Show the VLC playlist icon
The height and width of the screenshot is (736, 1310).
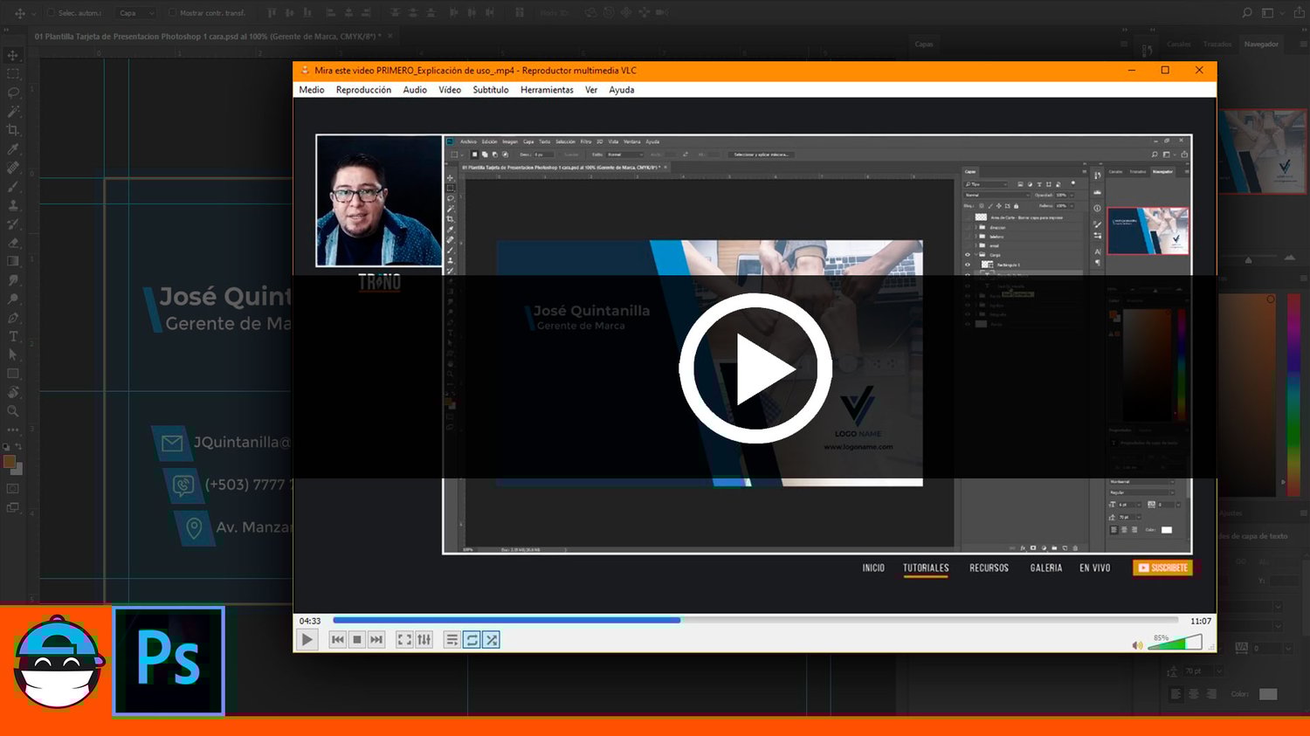(x=452, y=640)
